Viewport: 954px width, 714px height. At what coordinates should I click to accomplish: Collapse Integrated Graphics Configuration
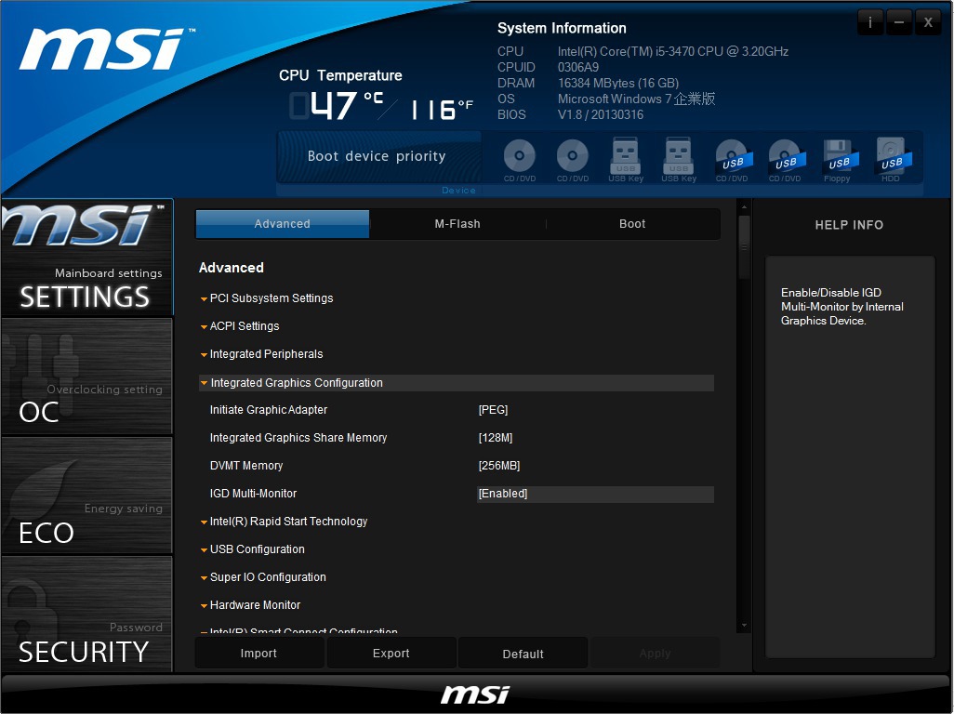point(457,382)
